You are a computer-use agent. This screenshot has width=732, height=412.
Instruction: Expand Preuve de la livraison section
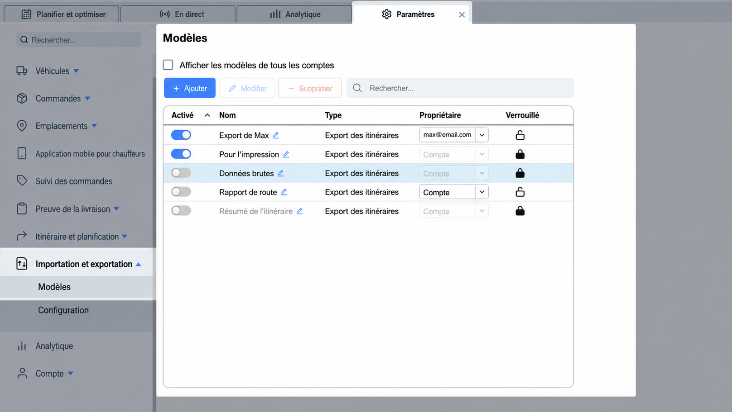[x=116, y=208]
